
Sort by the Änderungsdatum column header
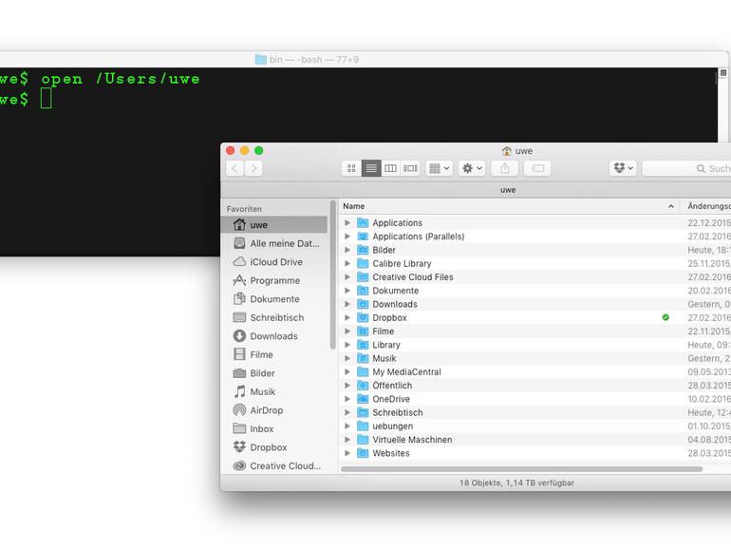(x=705, y=206)
